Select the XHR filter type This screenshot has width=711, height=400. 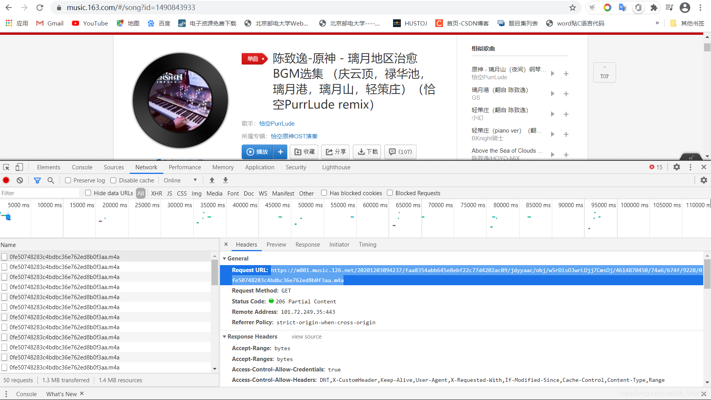pos(156,193)
